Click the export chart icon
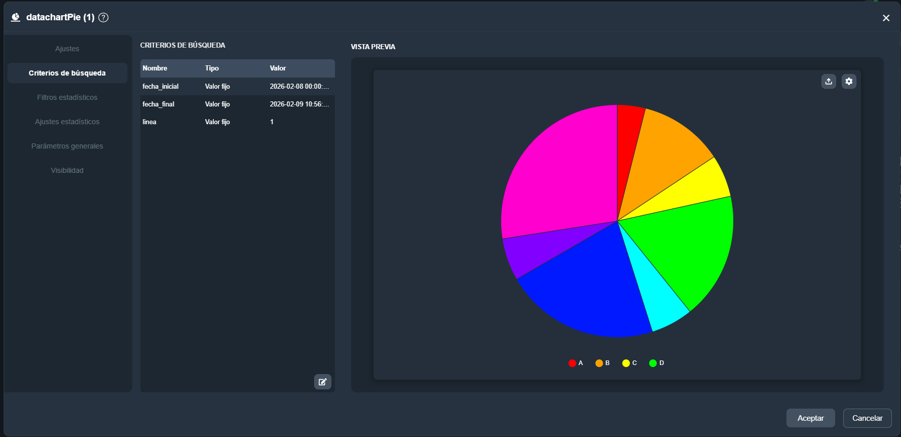The image size is (901, 437). pos(829,81)
